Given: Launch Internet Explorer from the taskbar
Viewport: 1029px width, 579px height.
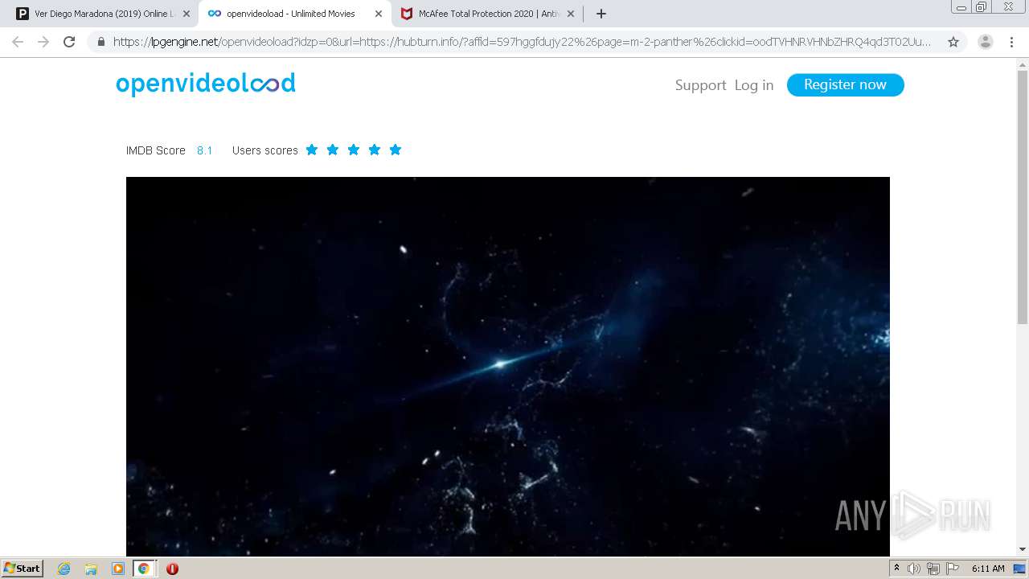Looking at the screenshot, I should [64, 569].
